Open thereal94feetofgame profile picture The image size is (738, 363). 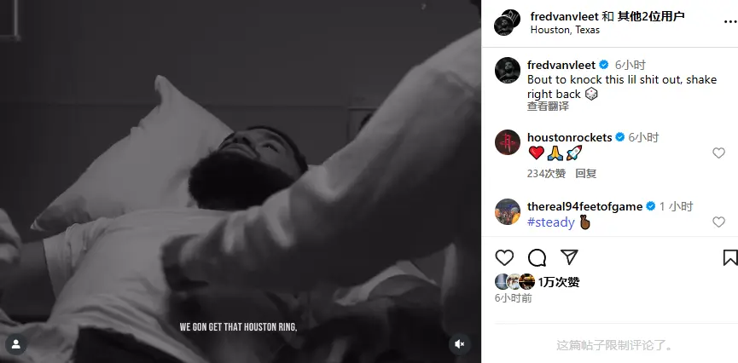pos(508,211)
